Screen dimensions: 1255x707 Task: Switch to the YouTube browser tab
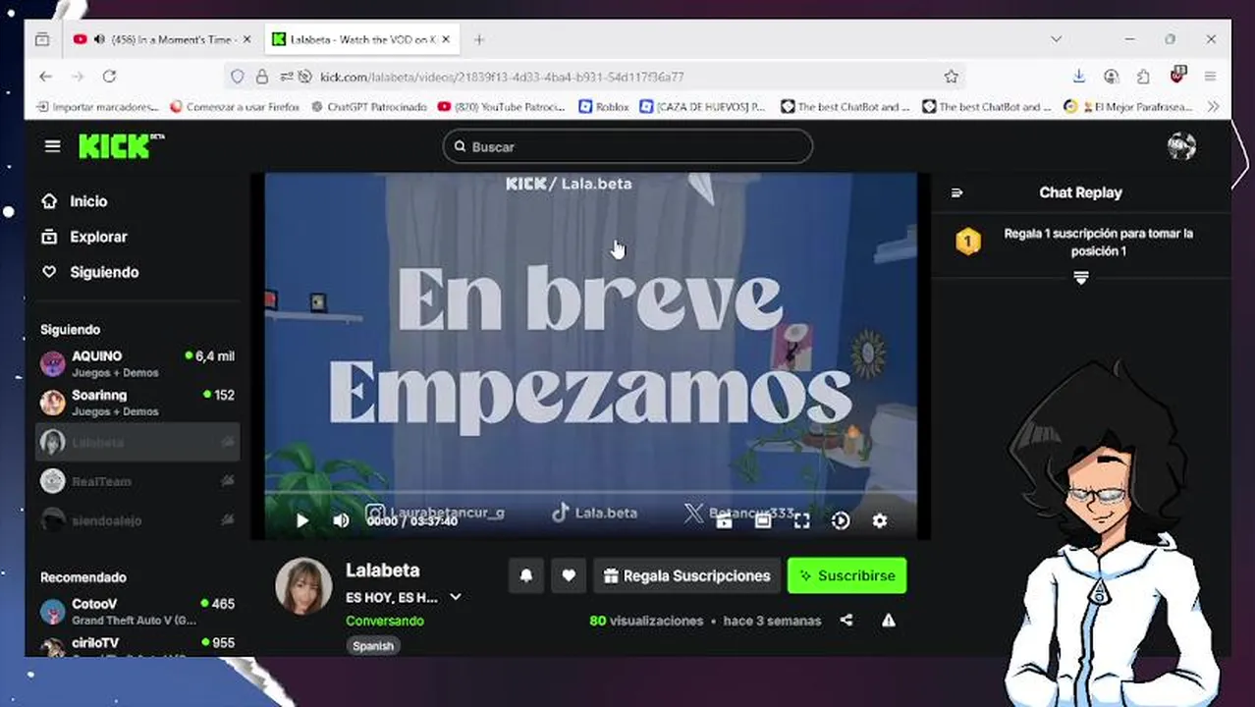(x=162, y=39)
